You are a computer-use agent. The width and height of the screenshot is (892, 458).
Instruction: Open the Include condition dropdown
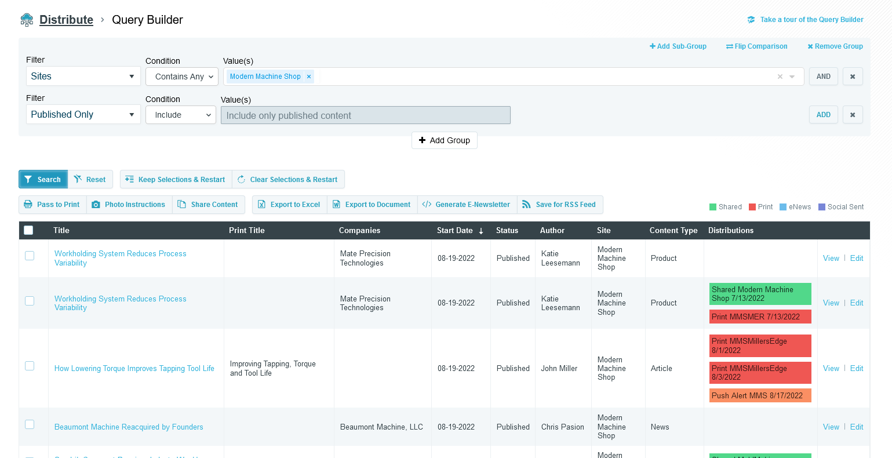(180, 115)
